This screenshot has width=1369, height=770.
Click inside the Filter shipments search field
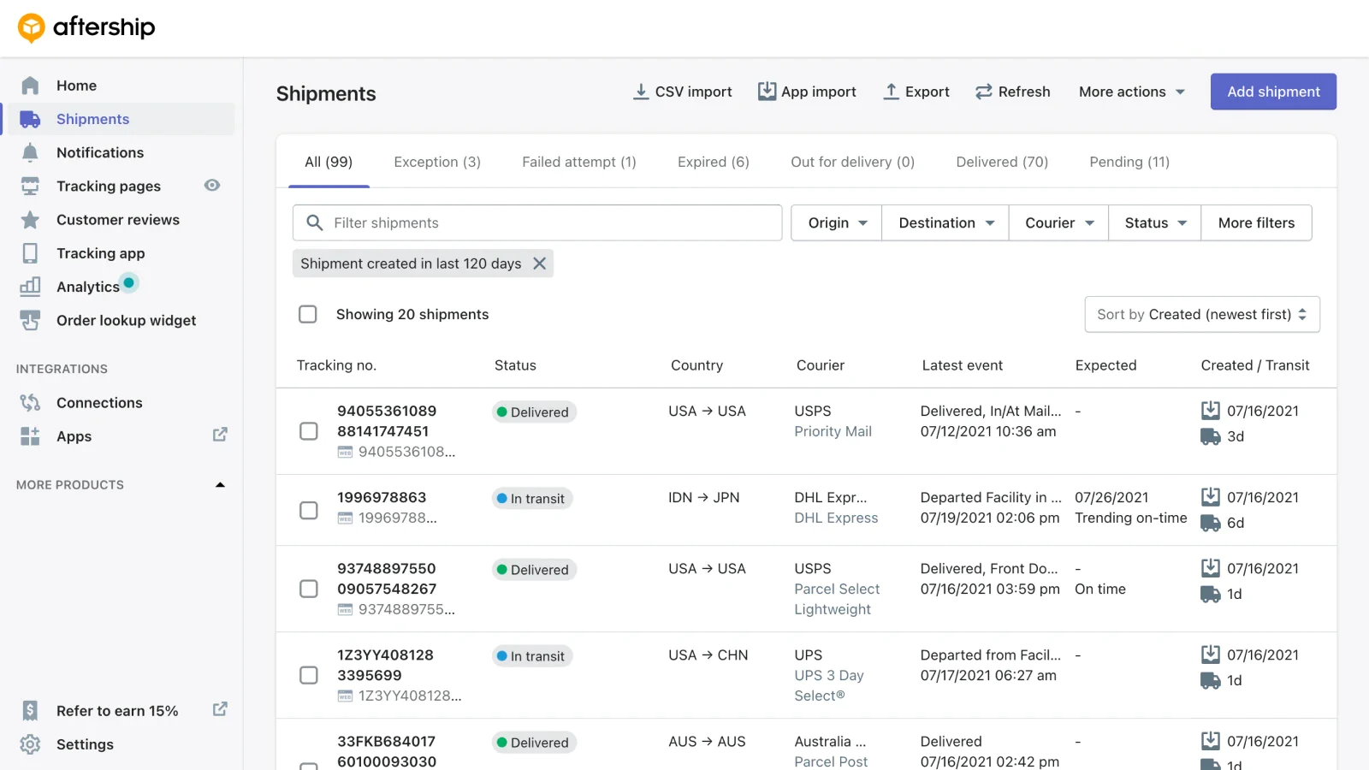click(x=537, y=222)
